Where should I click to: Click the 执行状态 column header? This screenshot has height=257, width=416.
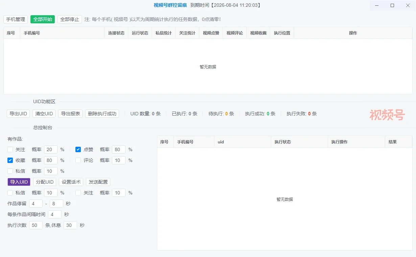(x=300, y=142)
